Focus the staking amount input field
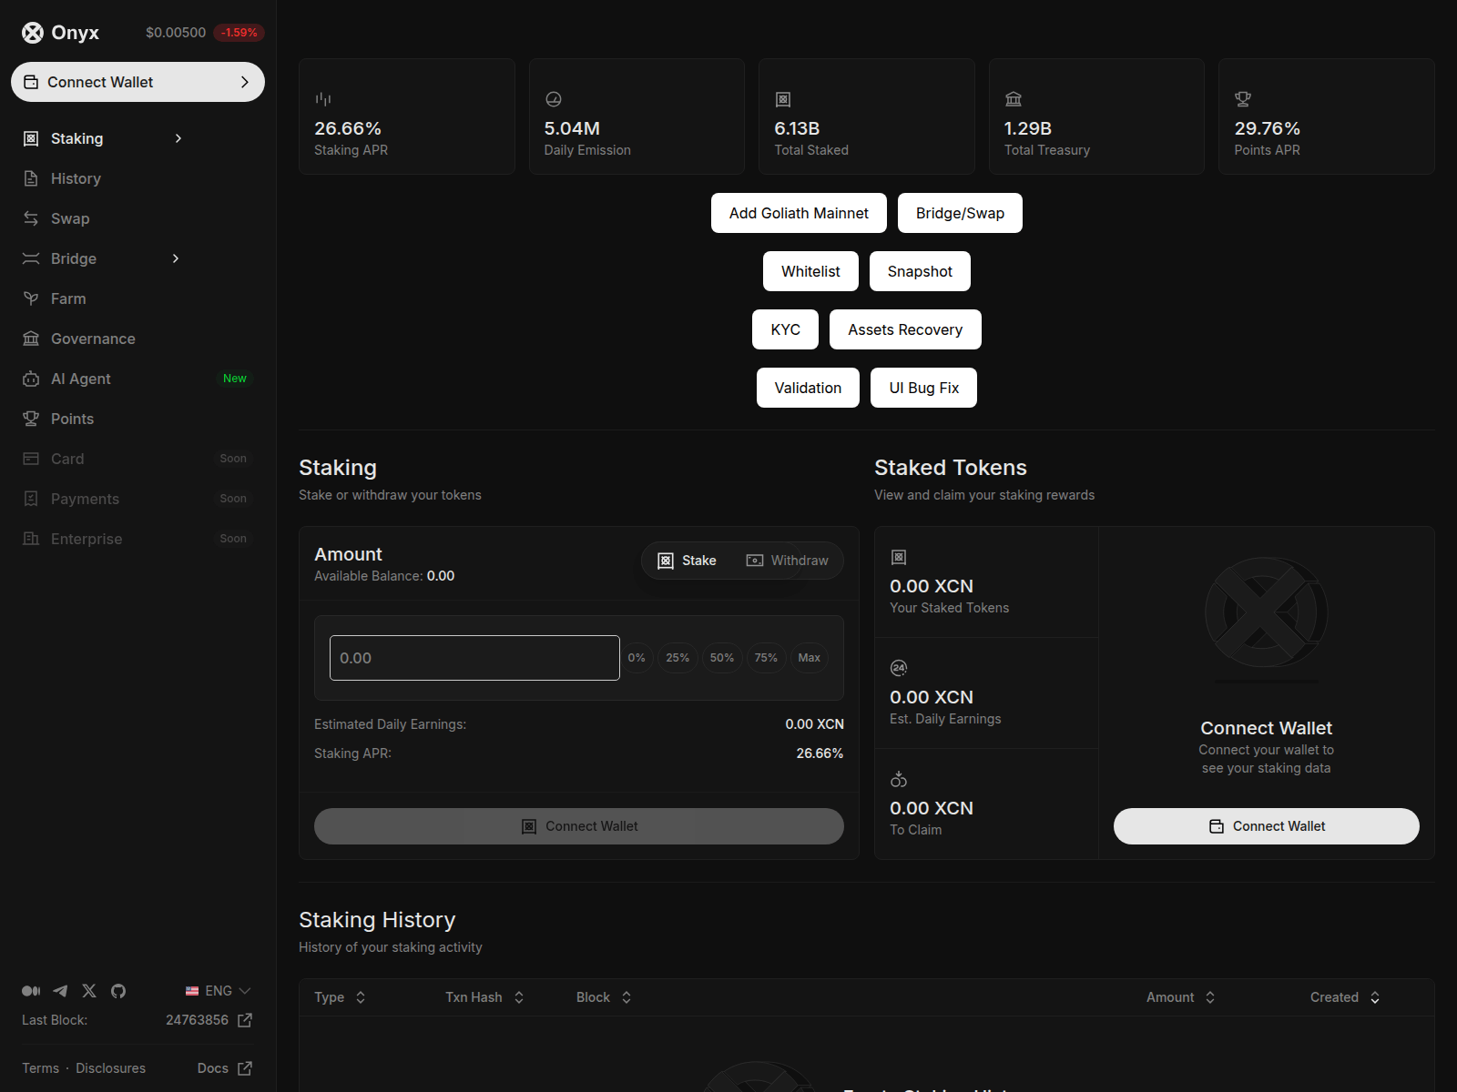Screen dimensions: 1457x1092 pos(474,658)
